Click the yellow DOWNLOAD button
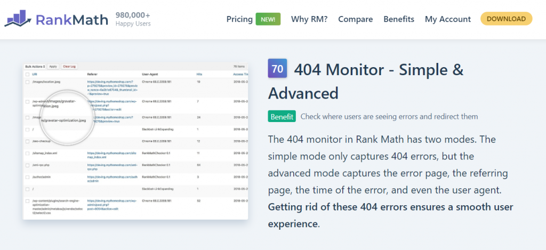 click(507, 19)
